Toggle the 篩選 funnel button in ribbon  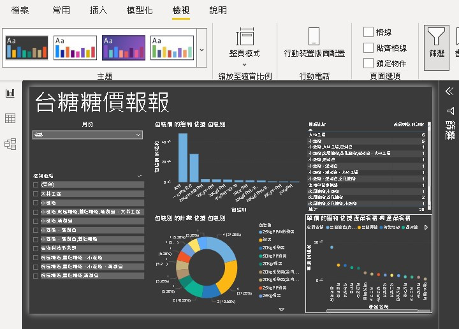pyautogui.click(x=437, y=47)
